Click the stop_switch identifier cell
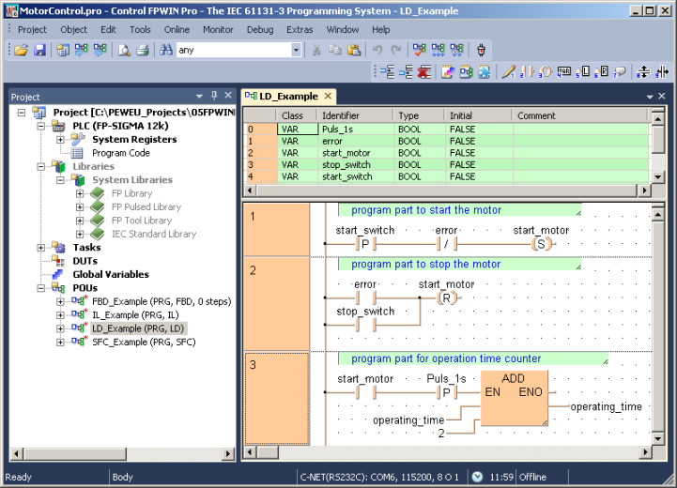The width and height of the screenshot is (677, 488). pyautogui.click(x=356, y=165)
